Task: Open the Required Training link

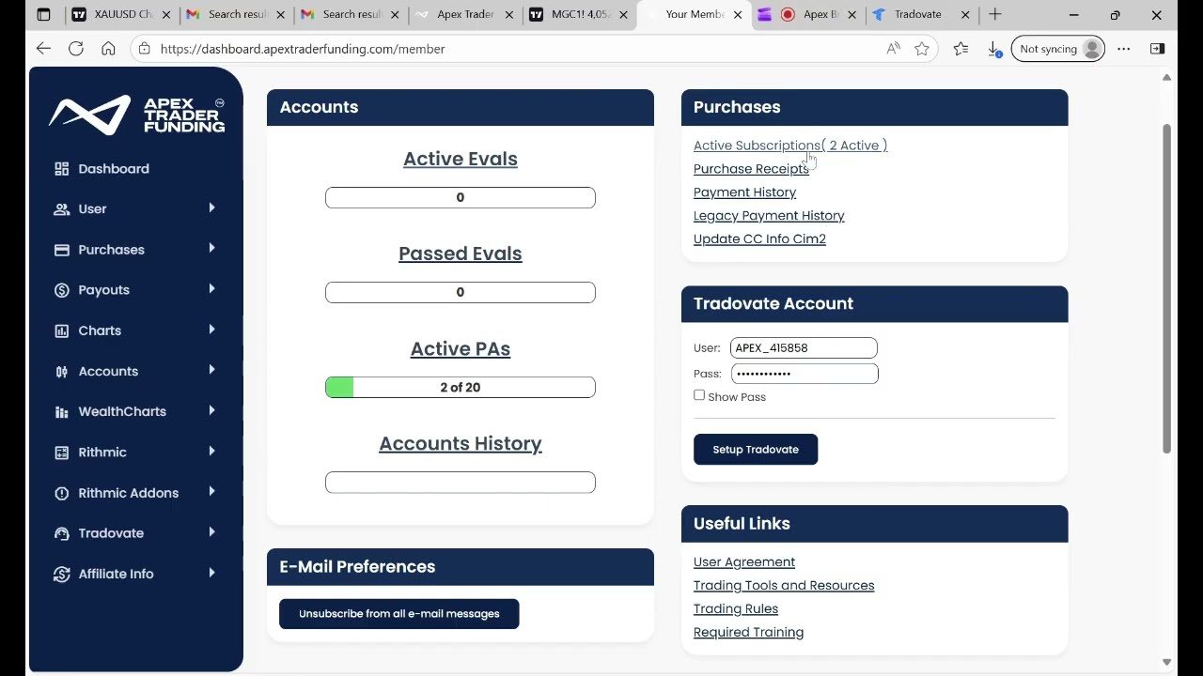Action: coord(748,633)
